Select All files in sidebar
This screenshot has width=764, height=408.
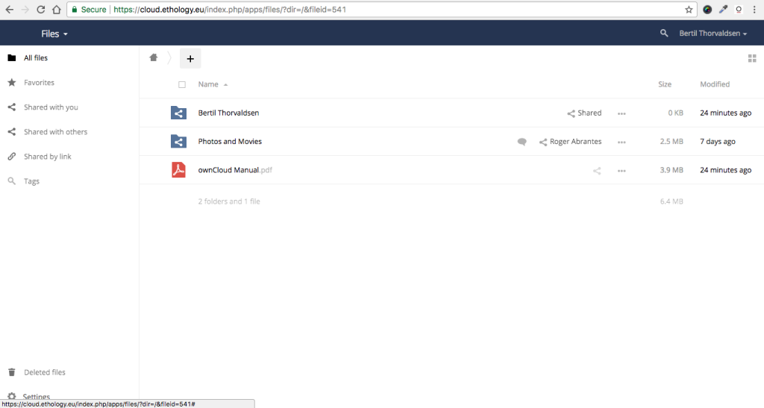(x=69, y=58)
